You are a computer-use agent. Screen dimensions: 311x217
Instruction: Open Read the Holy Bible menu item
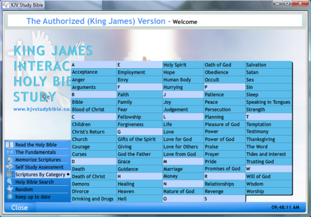pyautogui.click(x=37, y=145)
